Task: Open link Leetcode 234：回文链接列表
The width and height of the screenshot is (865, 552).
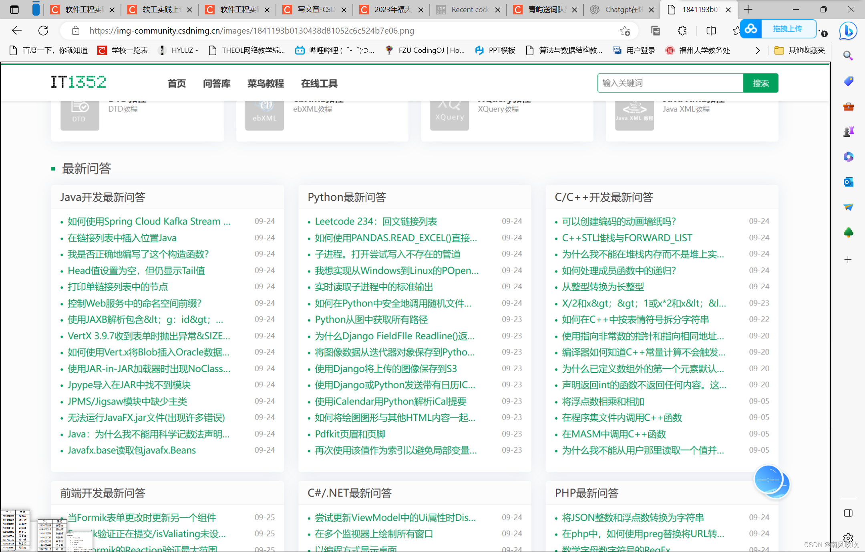Action: click(376, 221)
